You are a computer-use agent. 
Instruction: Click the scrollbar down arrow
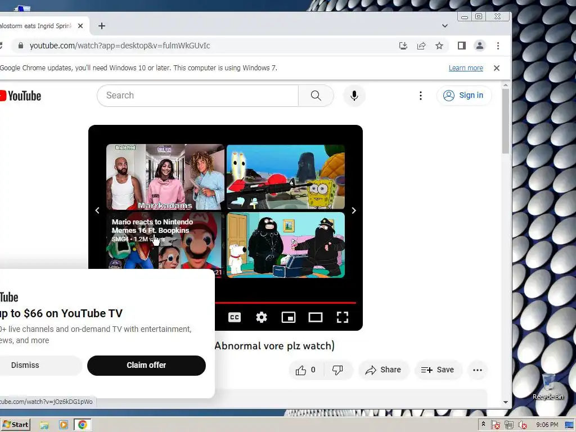coord(506,402)
